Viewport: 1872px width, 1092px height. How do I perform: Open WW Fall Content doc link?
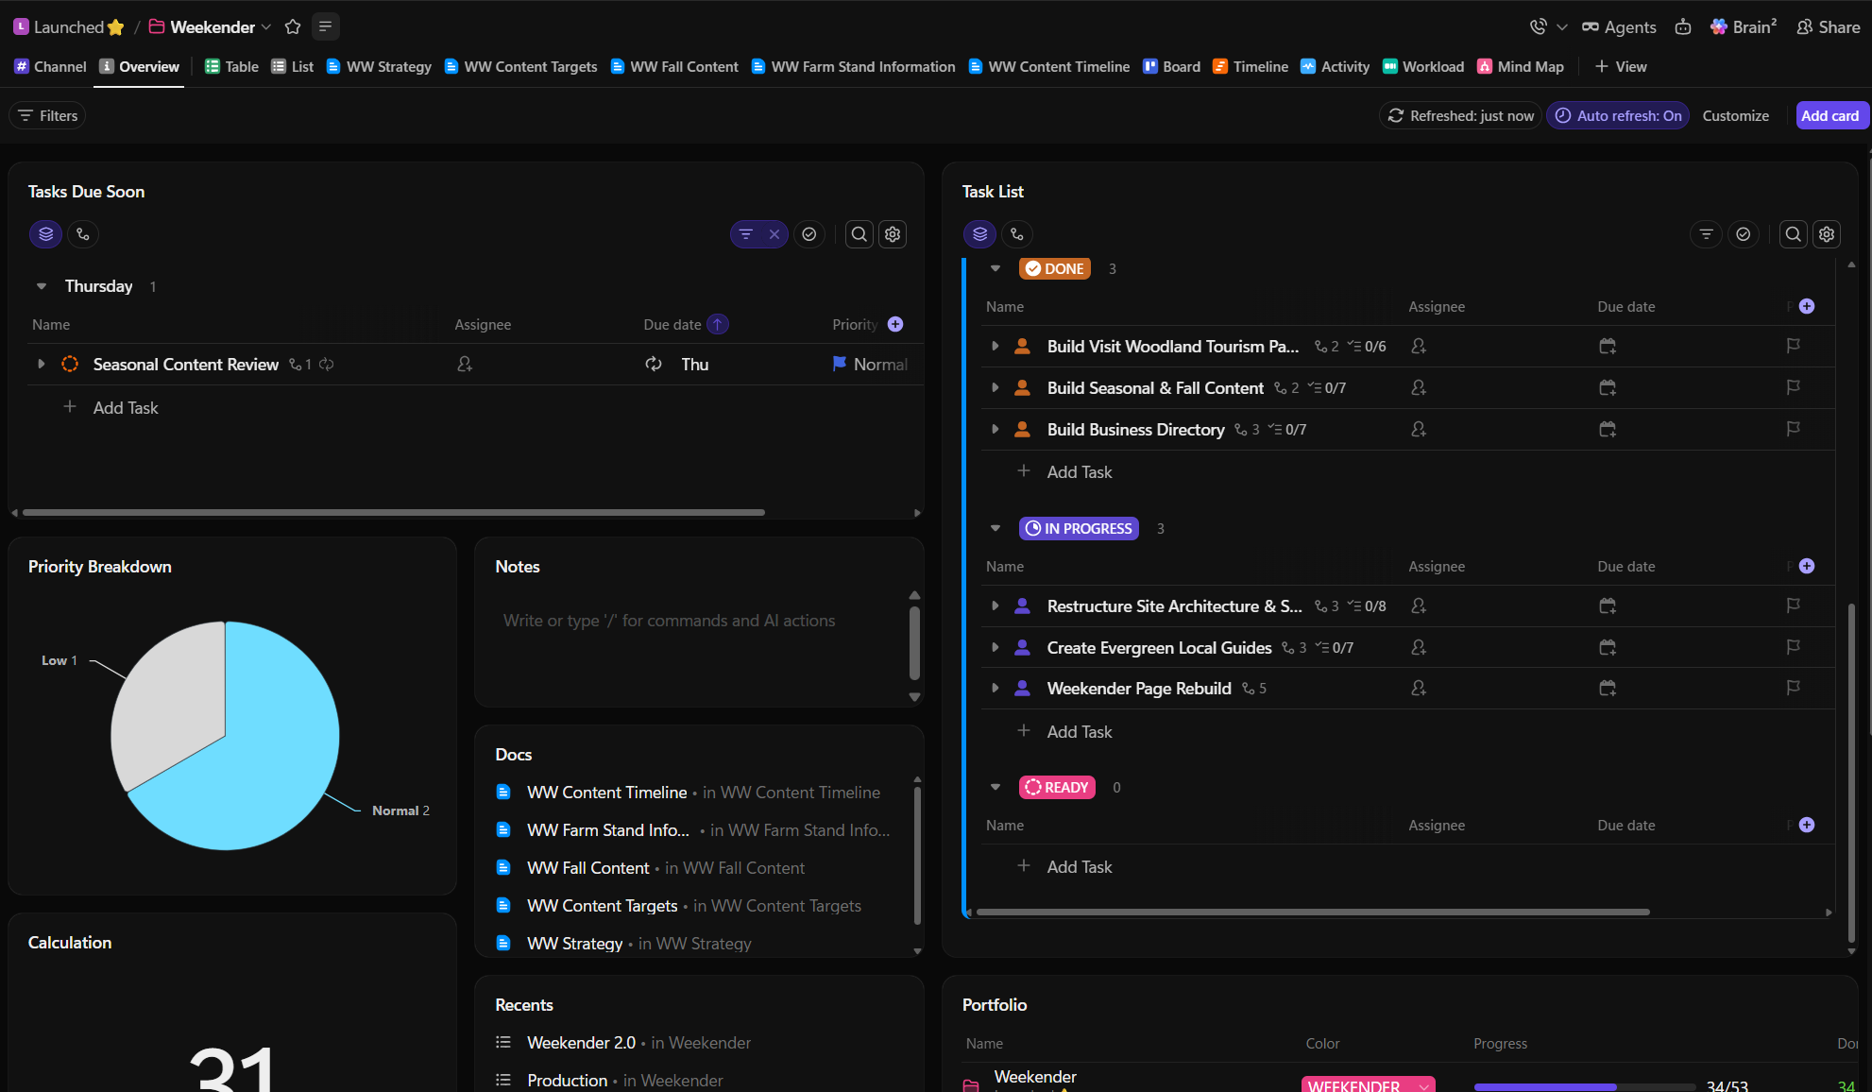click(588, 868)
